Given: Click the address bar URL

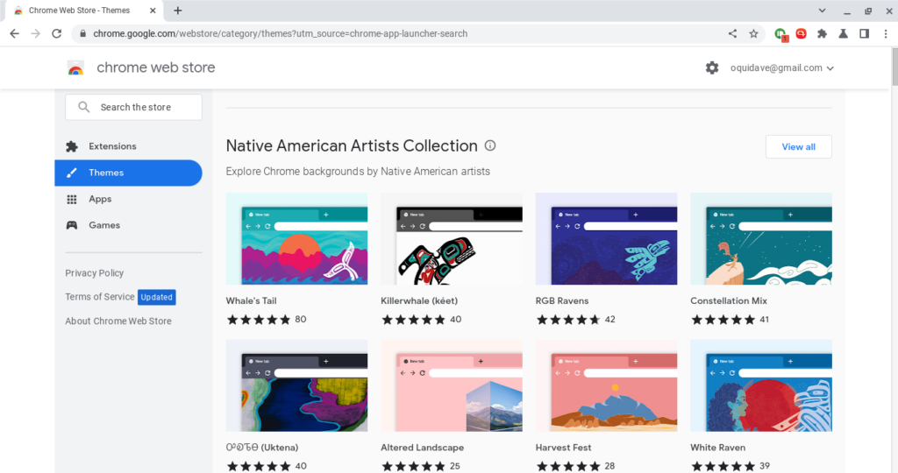Looking at the screenshot, I should pos(280,34).
